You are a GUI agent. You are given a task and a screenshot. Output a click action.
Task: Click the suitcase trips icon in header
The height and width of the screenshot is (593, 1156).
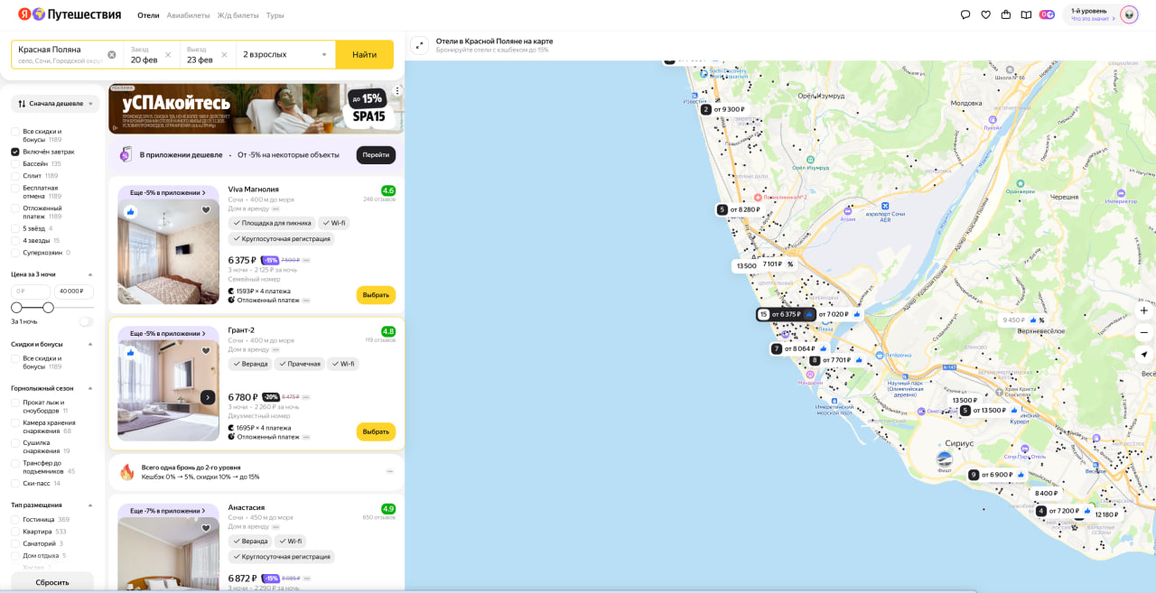point(1006,14)
